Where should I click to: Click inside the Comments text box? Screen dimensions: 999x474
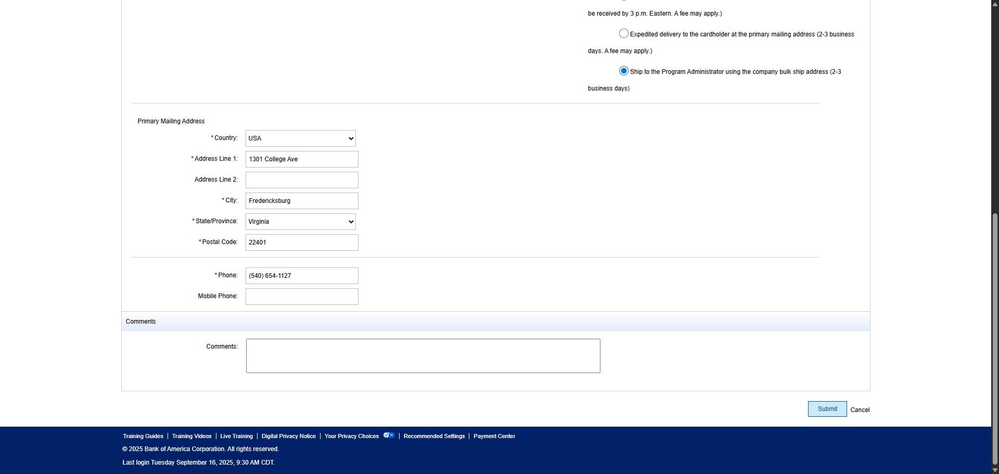pos(422,355)
